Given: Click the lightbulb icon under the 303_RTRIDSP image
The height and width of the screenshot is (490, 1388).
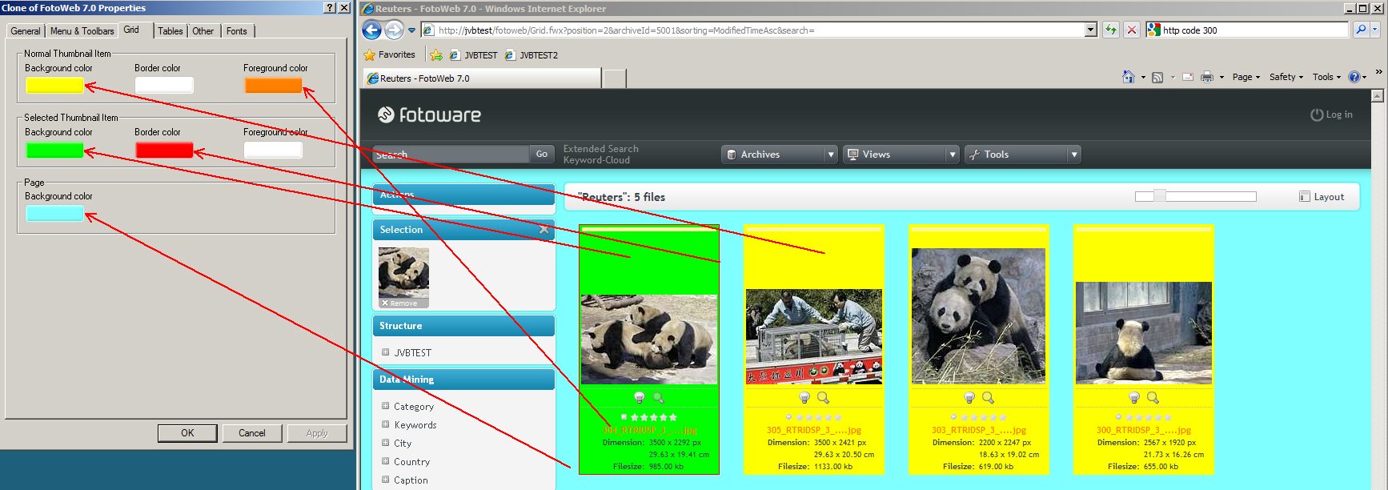Looking at the screenshot, I should 969,398.
